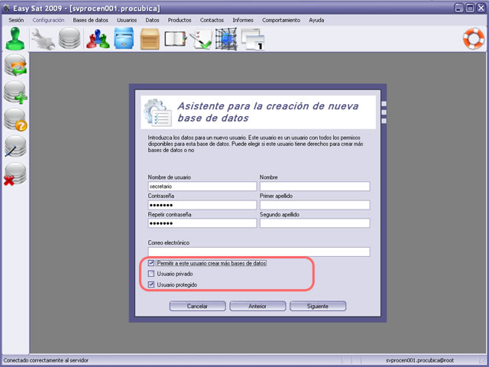Open the Configuración menu

(x=48, y=20)
